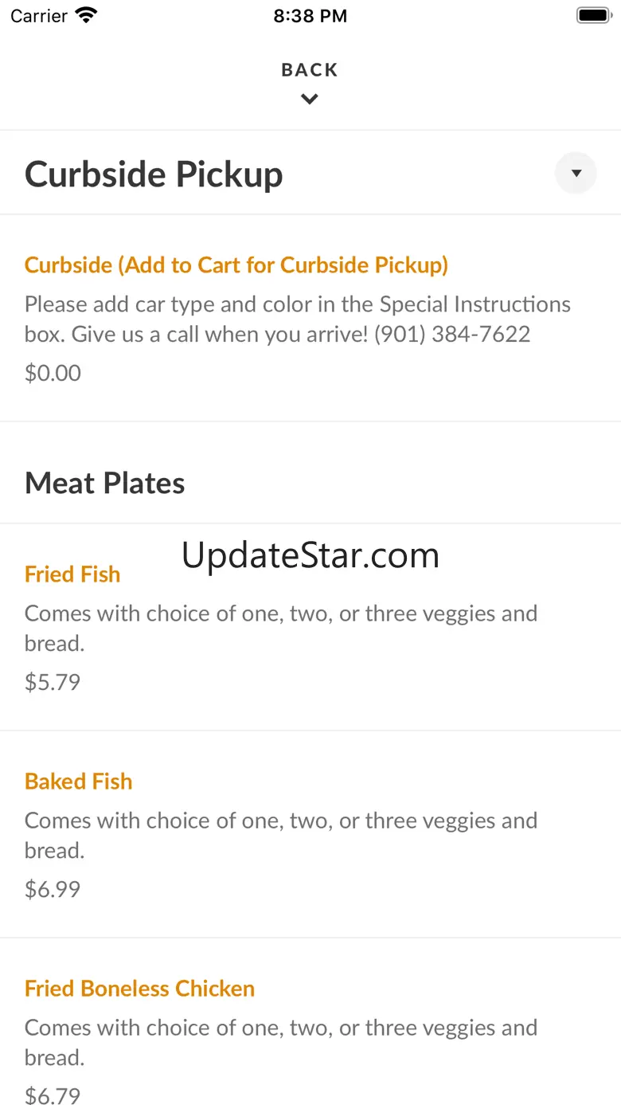Open the Fried Boneless Chicken item
This screenshot has height=1105, width=621.
pyautogui.click(x=139, y=989)
